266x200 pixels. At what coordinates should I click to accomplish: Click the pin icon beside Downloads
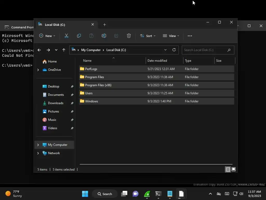tap(72, 103)
